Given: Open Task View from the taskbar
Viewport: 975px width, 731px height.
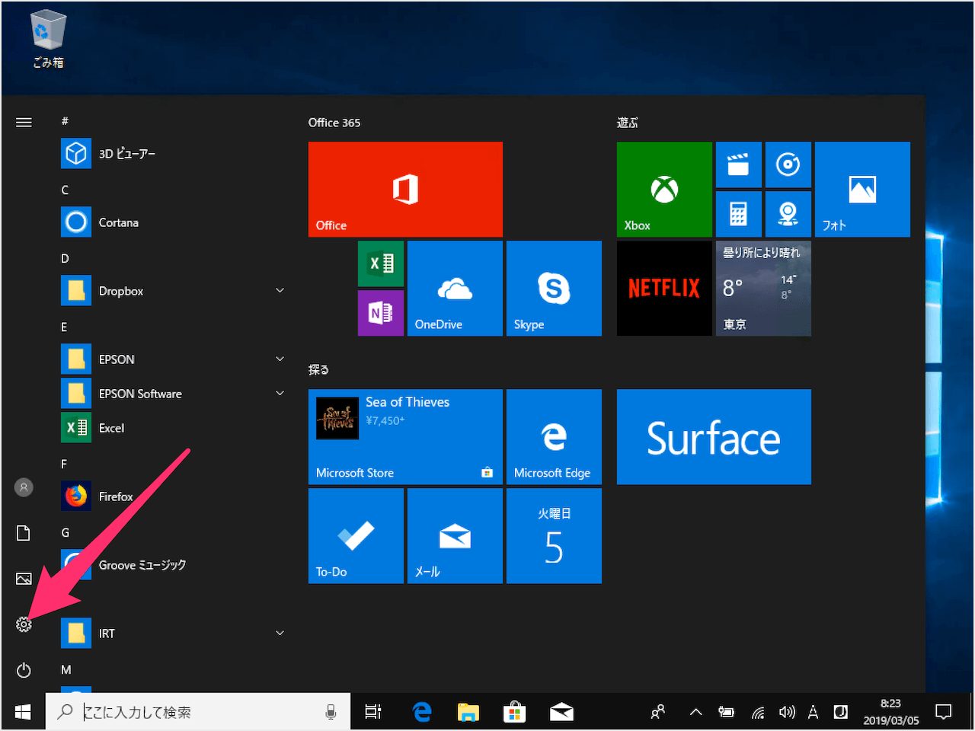Looking at the screenshot, I should point(372,712).
